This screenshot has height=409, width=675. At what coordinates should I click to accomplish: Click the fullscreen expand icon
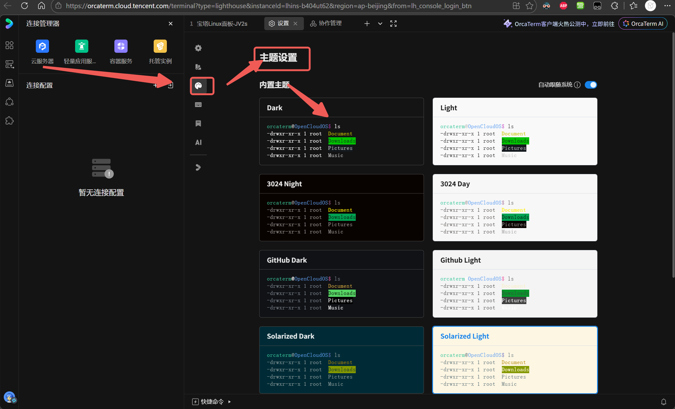pos(393,24)
